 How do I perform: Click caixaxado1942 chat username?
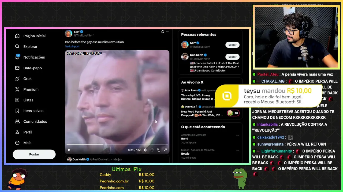coord(271,137)
